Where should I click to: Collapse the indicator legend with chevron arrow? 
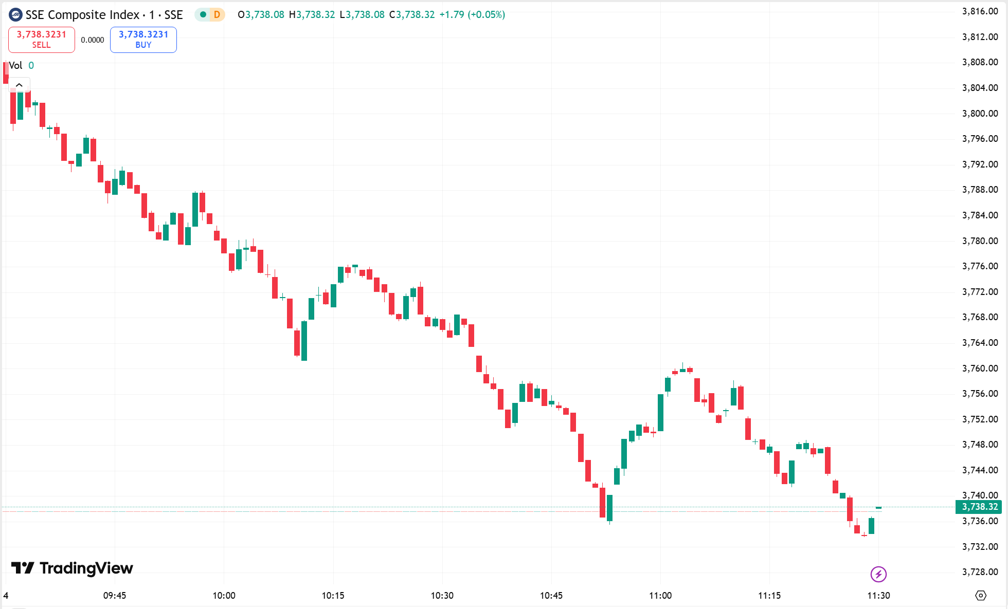coord(19,85)
